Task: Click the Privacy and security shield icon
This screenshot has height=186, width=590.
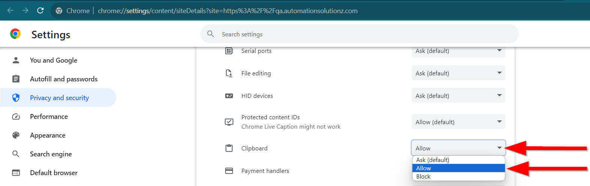Action: pos(16,98)
